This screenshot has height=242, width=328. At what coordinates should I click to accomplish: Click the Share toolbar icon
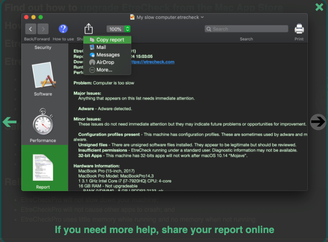pos(89,29)
